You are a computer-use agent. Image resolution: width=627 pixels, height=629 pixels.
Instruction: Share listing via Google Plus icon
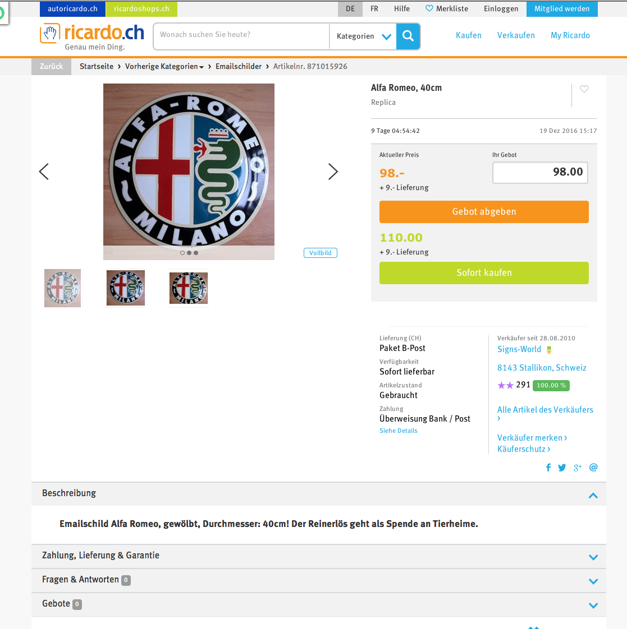[x=578, y=468]
